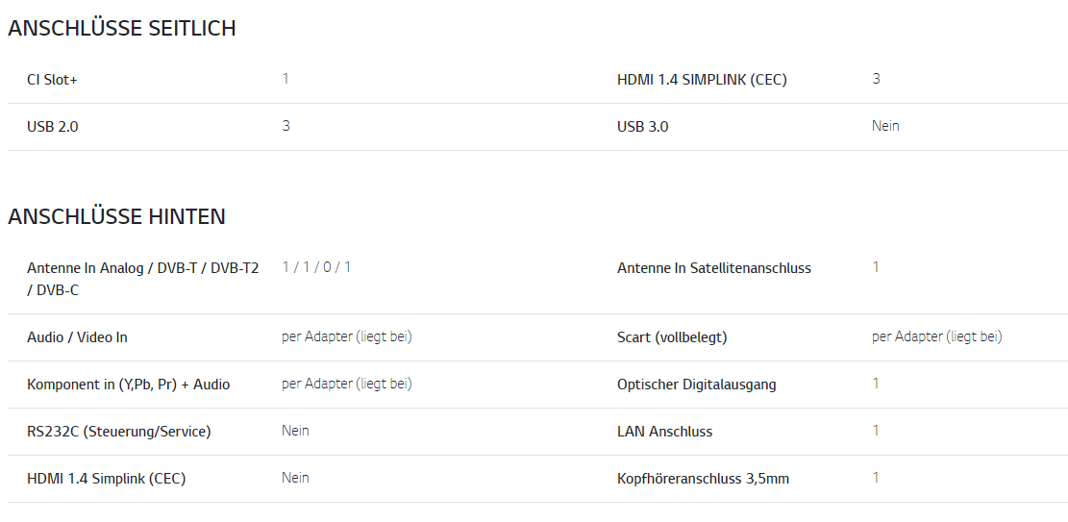Select the value "3" beside USB 2.0
This screenshot has width=1068, height=522.
point(286,126)
